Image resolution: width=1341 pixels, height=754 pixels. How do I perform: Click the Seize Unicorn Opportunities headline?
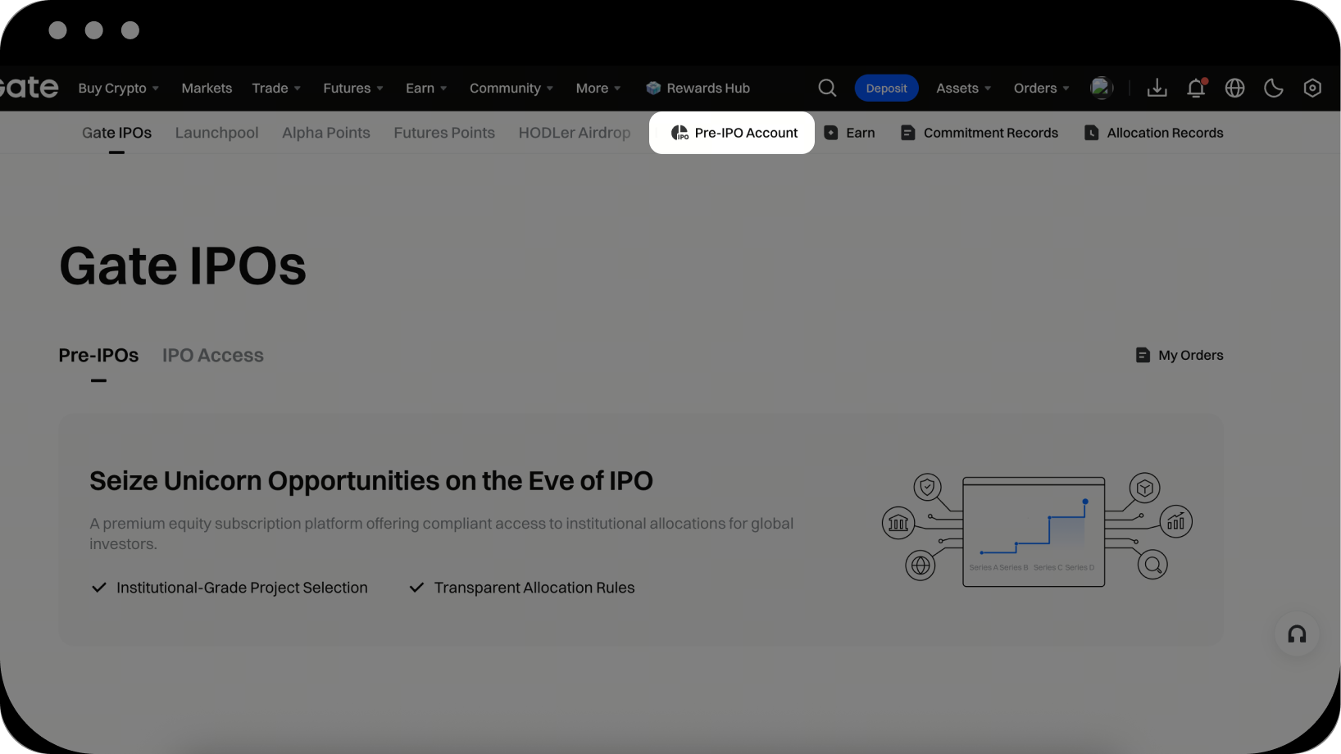tap(371, 480)
